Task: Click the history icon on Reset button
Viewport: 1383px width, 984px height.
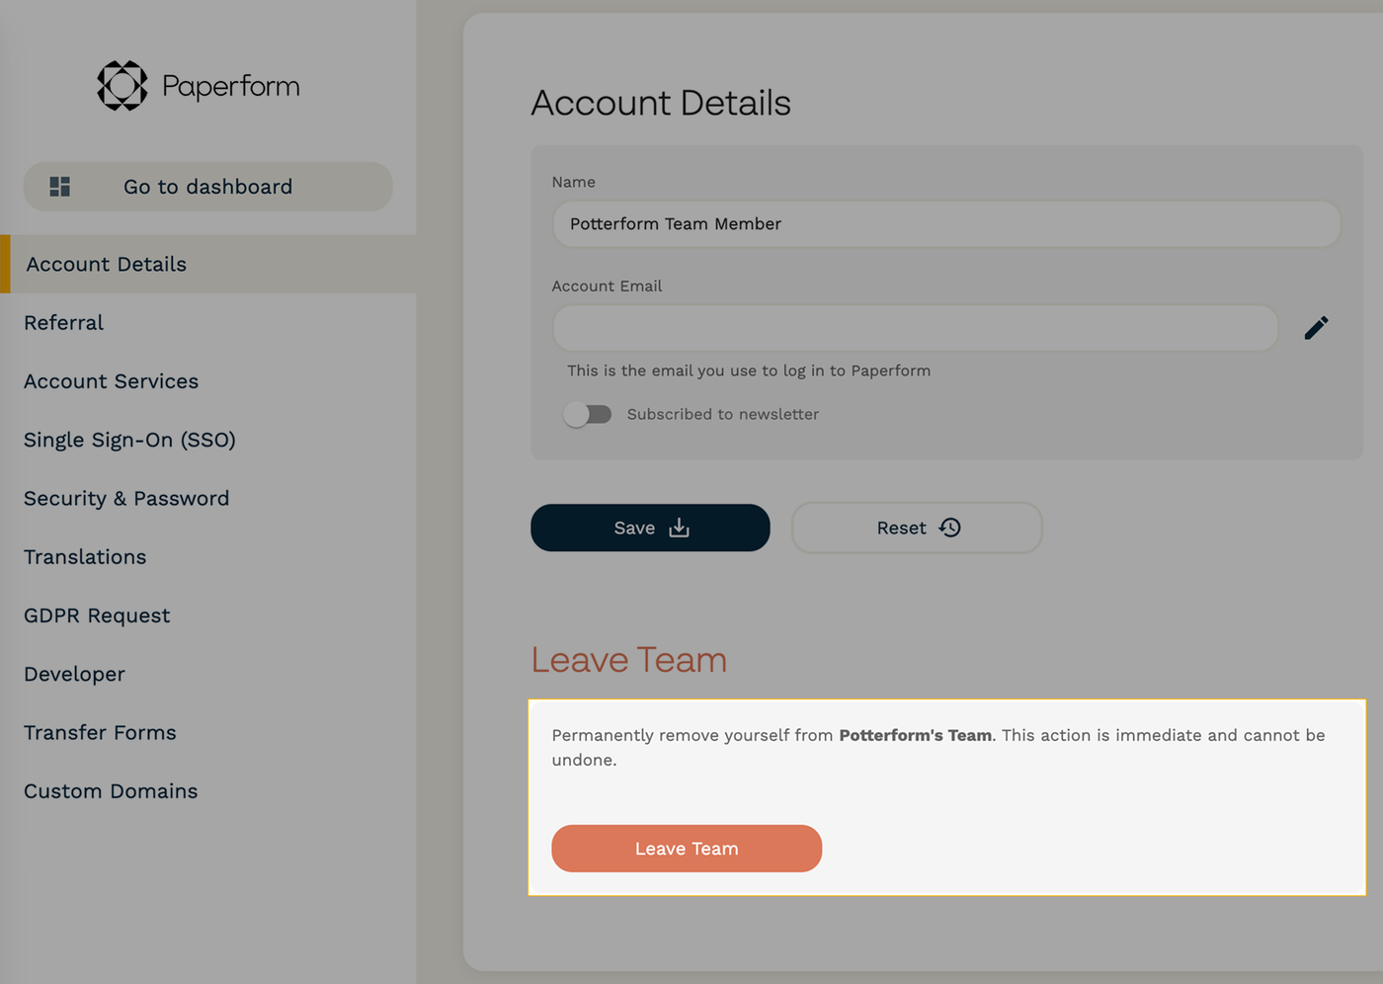Action: (x=950, y=528)
